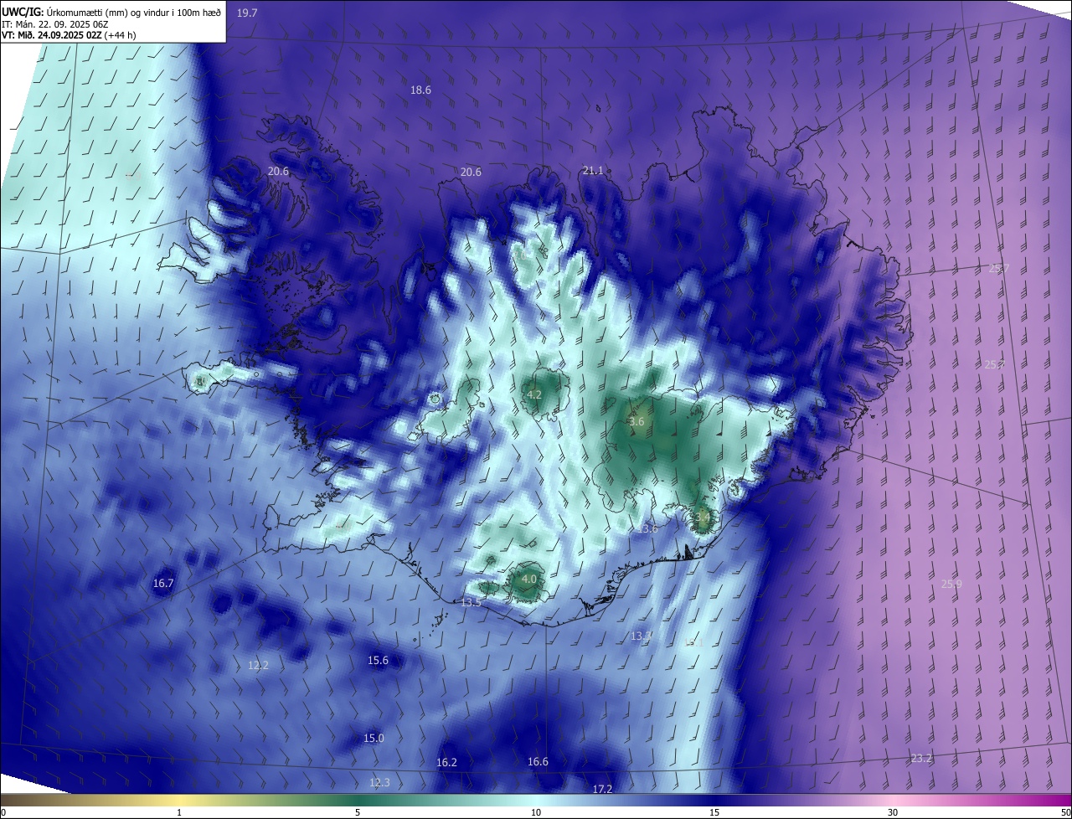The height and width of the screenshot is (819, 1072).
Task: Click the color scale tick labeled 10
Action: tap(536, 812)
